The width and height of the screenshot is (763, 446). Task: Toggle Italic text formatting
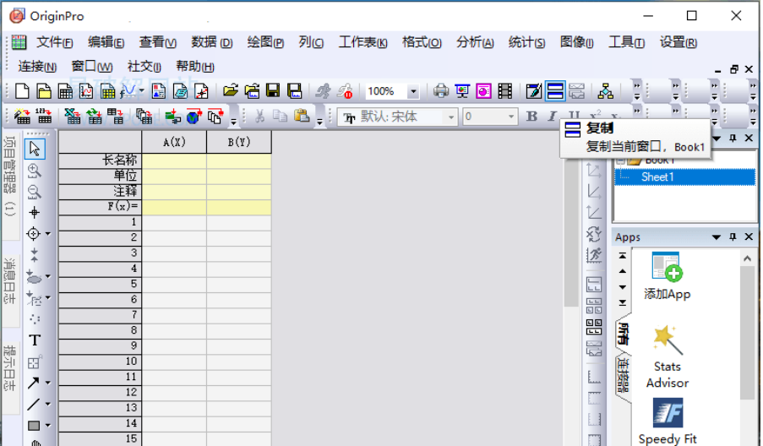553,117
